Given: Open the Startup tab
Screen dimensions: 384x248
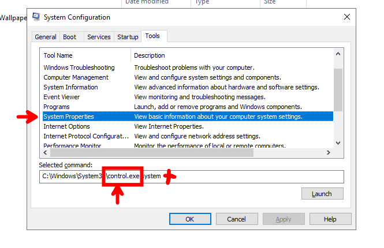Looking at the screenshot, I should coord(128,37).
